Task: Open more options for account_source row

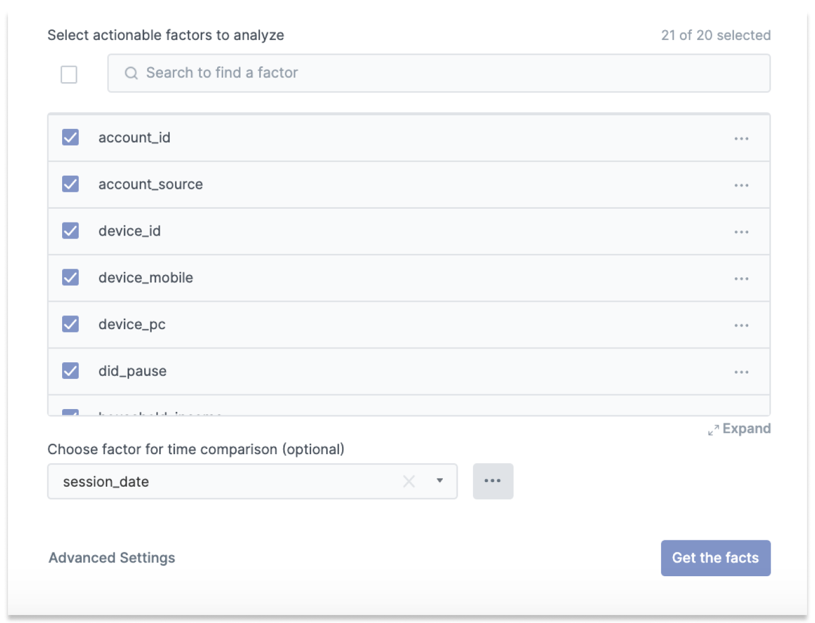Action: click(x=741, y=185)
